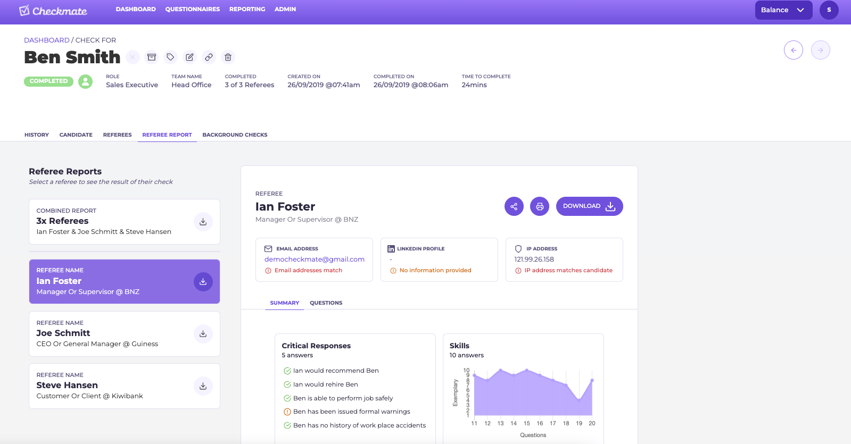Download Joe Schmitt's referee report

(203, 334)
